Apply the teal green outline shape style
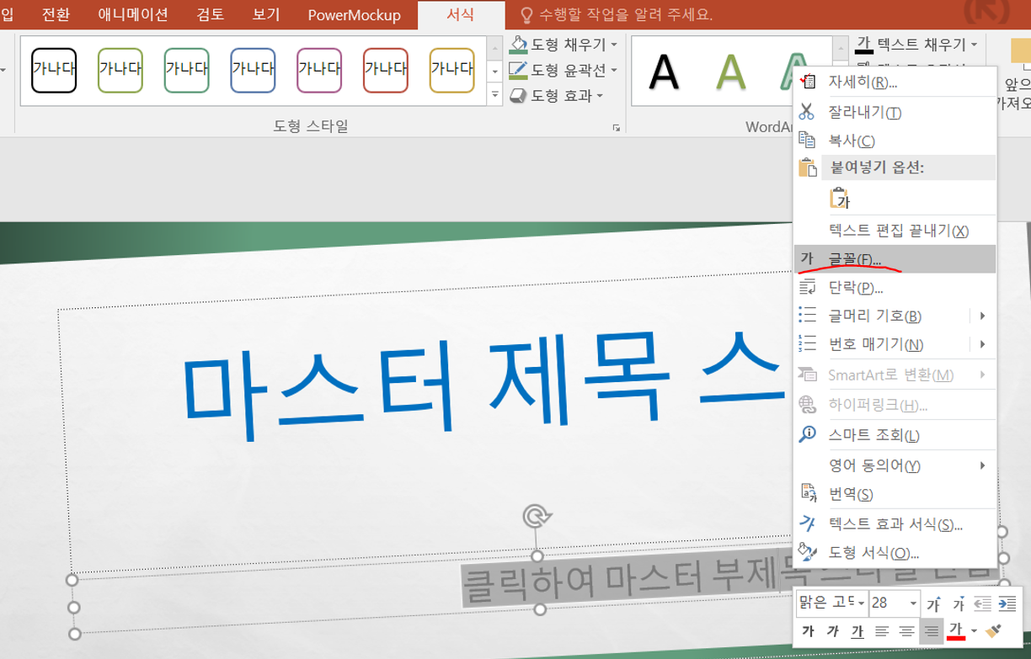 pyautogui.click(x=187, y=70)
